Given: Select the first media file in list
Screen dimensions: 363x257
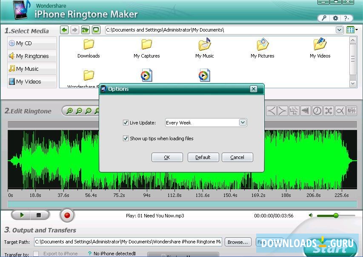Looking at the screenshot, I should pos(146,75).
